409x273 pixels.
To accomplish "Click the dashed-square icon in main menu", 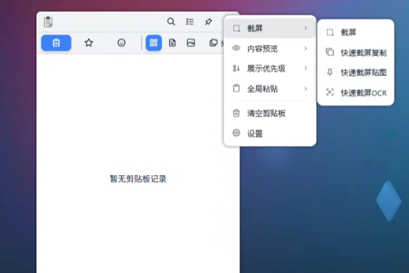I will [x=236, y=28].
